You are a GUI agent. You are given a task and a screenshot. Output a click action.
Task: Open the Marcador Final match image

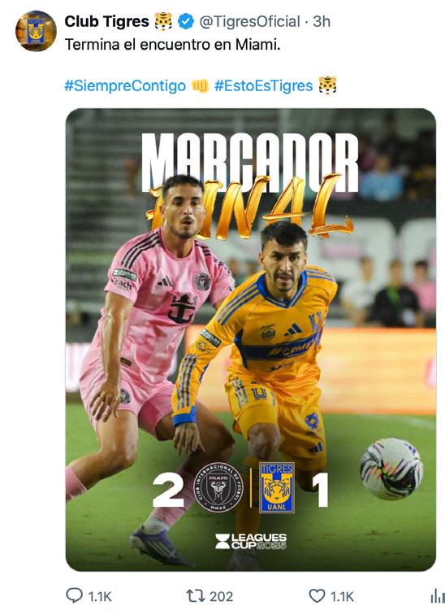(250, 339)
